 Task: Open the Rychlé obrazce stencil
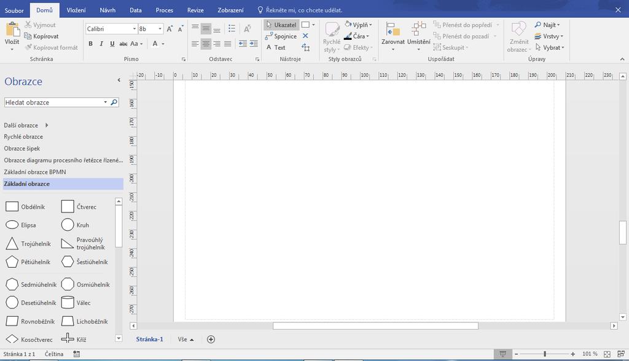(x=23, y=137)
